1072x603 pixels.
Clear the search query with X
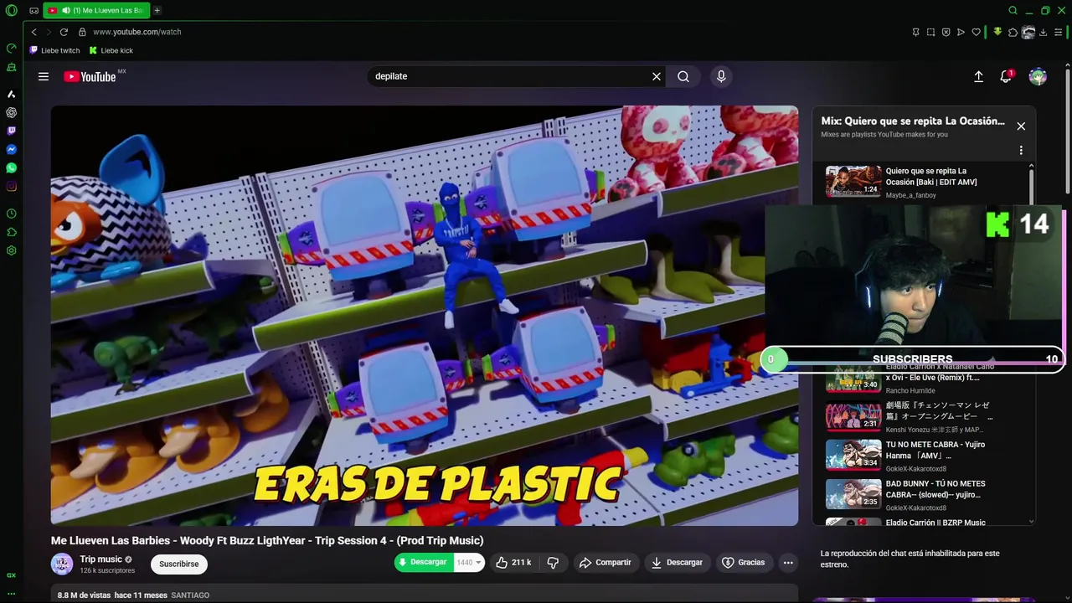pos(657,76)
